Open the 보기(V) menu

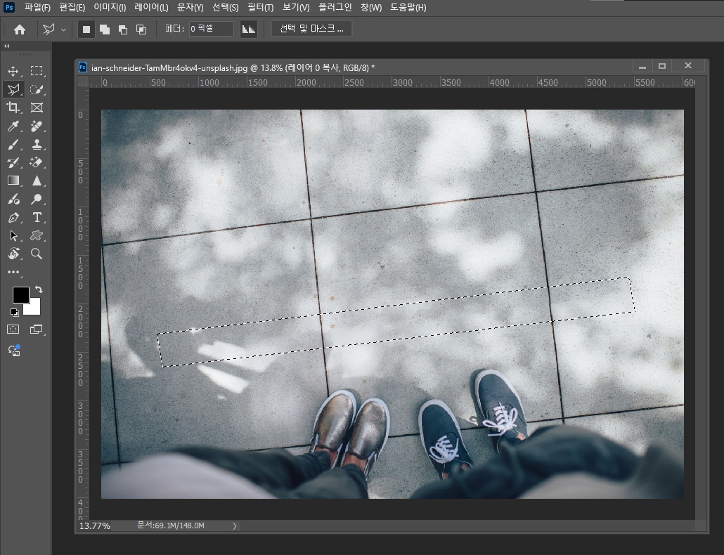[x=296, y=8]
